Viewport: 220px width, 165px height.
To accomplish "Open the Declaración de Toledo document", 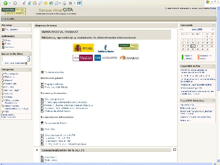I will 56,123.
